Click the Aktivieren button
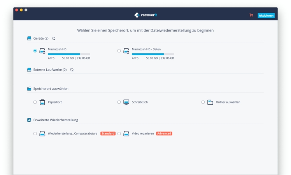This screenshot has width=291, height=175. tap(266, 16)
